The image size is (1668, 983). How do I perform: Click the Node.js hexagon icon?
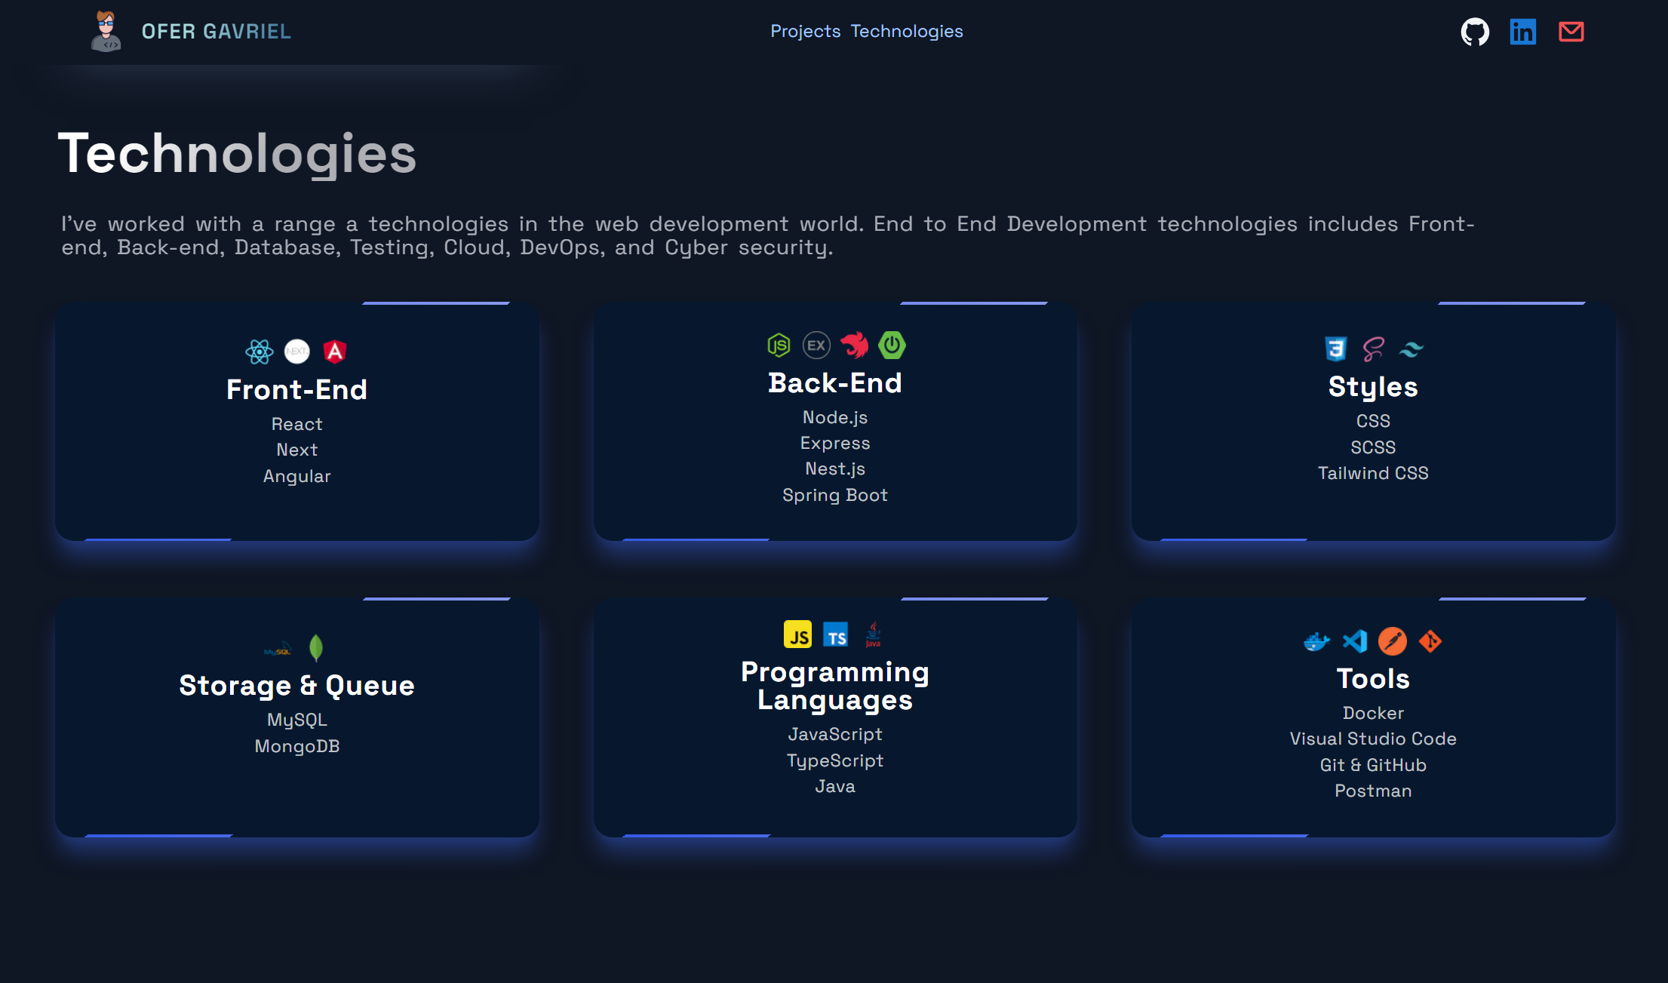tap(779, 346)
